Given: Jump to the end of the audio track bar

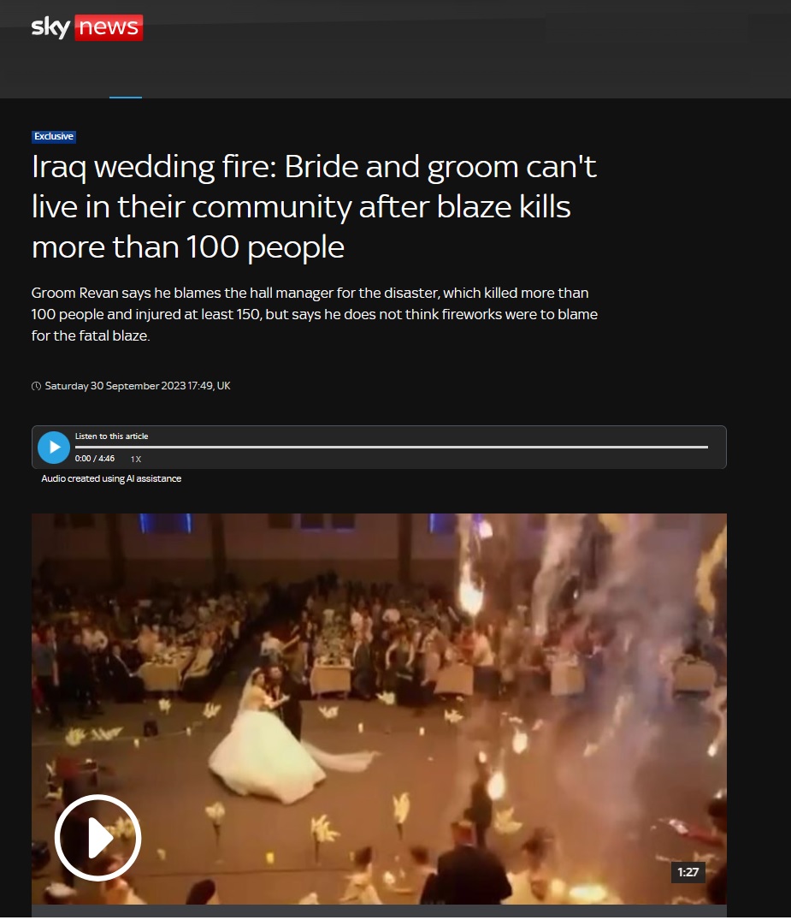Looking at the screenshot, I should click(706, 447).
